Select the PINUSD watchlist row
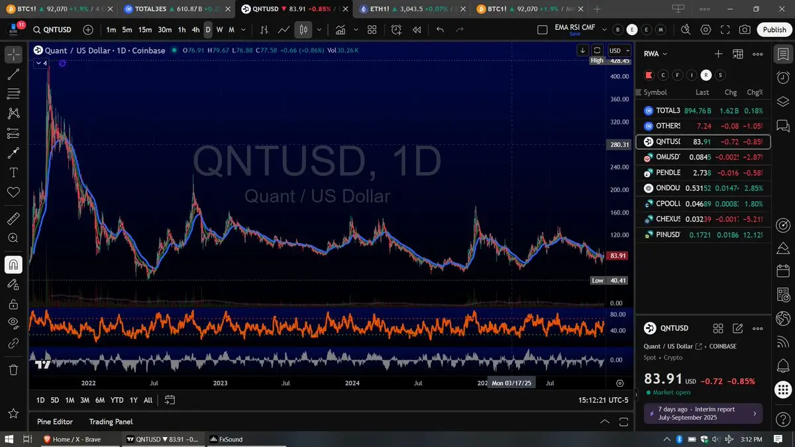The image size is (795, 447). tap(703, 234)
